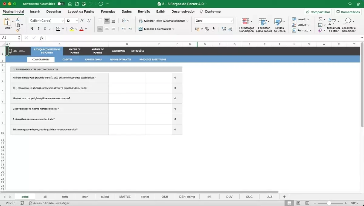Open Formatação Condicional tool
The image size is (364, 206).
pyautogui.click(x=247, y=25)
